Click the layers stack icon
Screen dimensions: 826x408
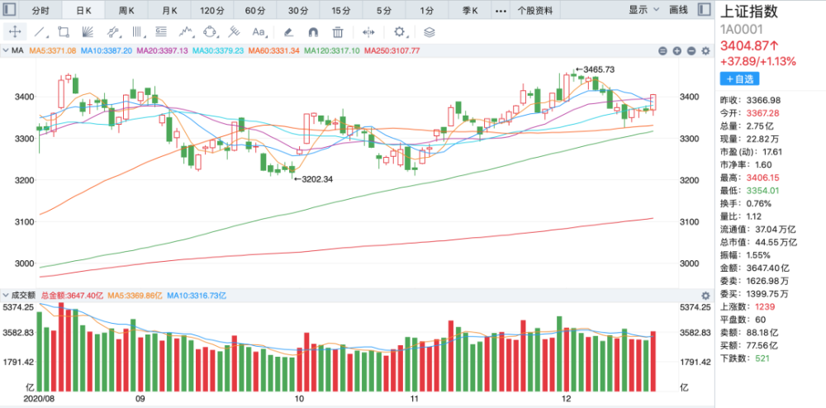click(x=429, y=32)
